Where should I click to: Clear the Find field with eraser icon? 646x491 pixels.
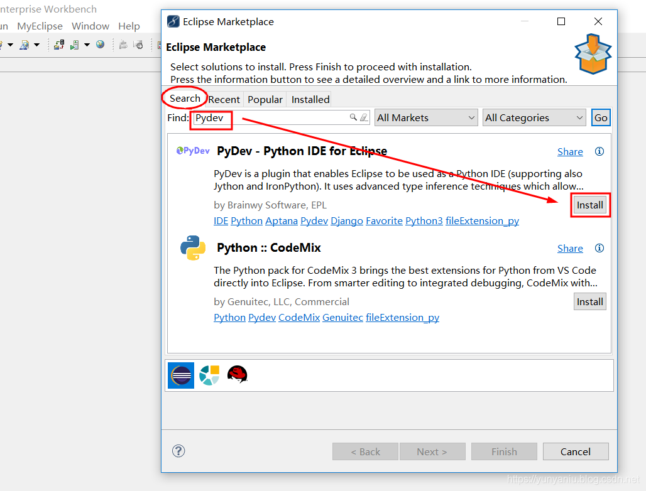point(364,117)
